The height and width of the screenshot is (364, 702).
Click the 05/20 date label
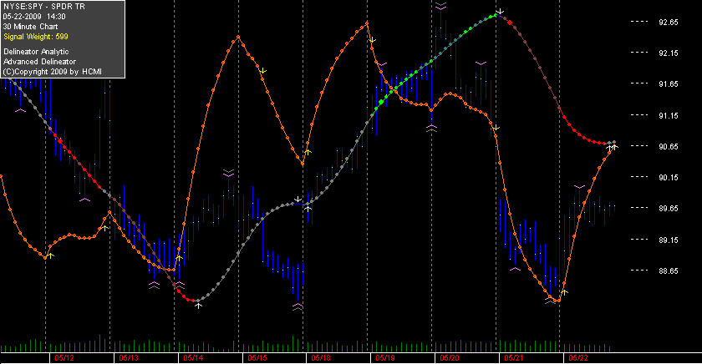[450, 358]
